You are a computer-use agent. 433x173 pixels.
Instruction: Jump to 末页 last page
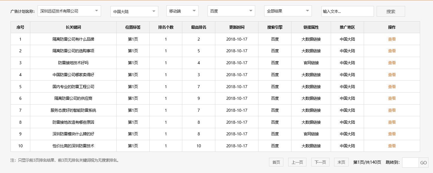tap(341, 162)
